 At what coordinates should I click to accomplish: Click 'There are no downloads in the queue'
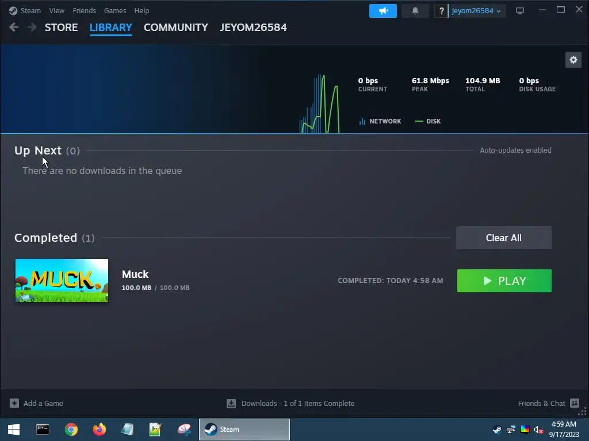tap(102, 171)
